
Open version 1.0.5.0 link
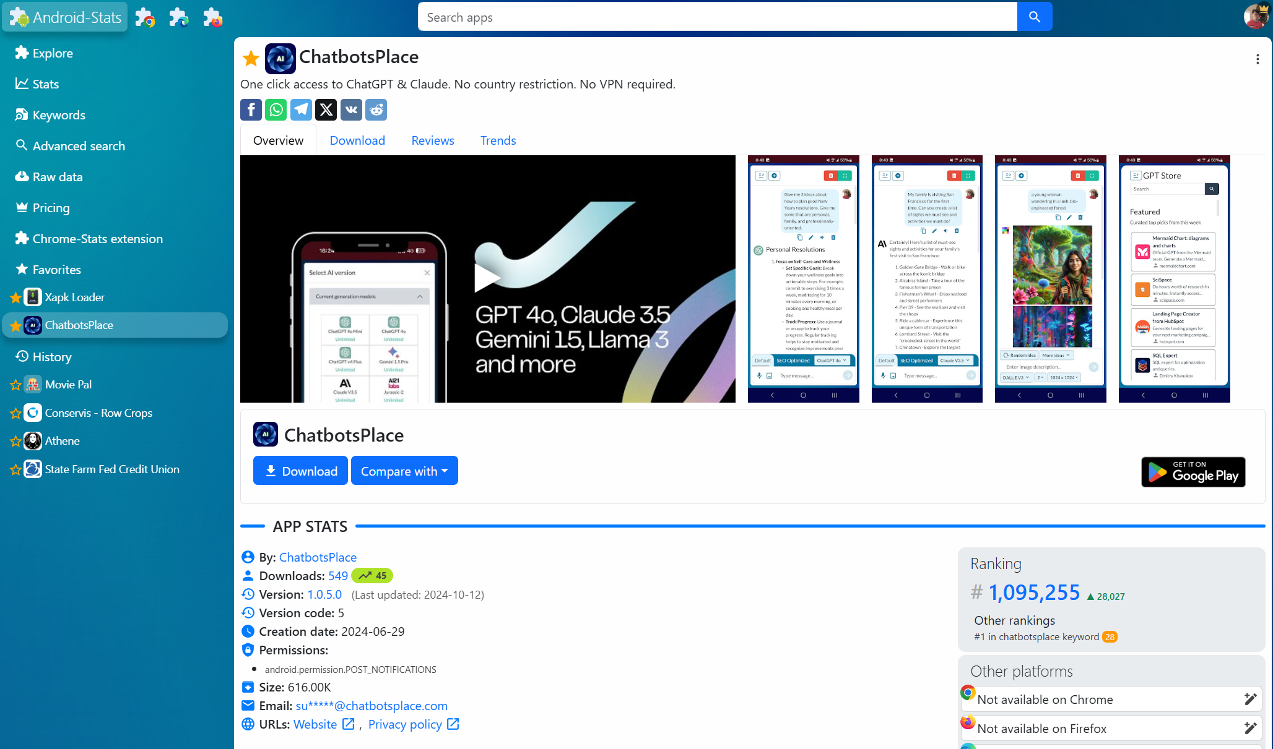pos(324,594)
